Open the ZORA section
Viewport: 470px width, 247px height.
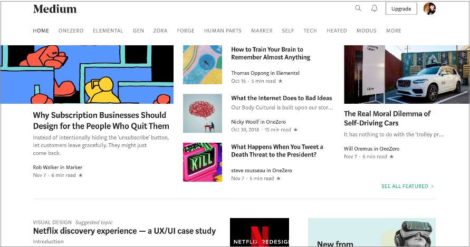160,31
